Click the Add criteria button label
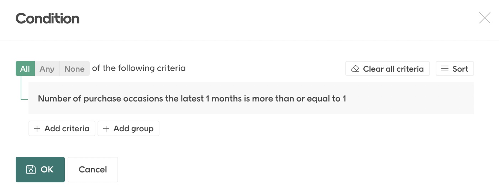499x193 pixels. (x=67, y=129)
